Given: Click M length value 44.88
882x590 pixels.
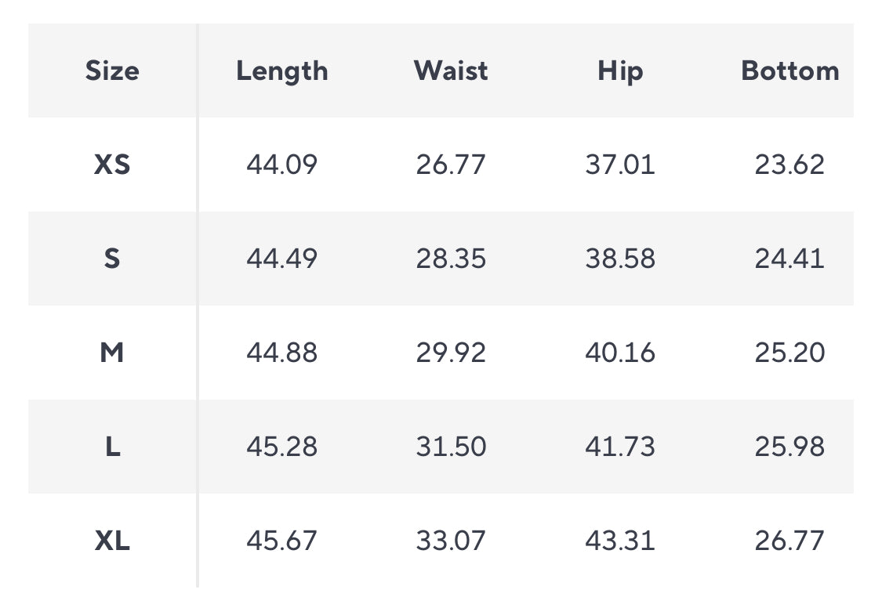Looking at the screenshot, I should point(281,353).
